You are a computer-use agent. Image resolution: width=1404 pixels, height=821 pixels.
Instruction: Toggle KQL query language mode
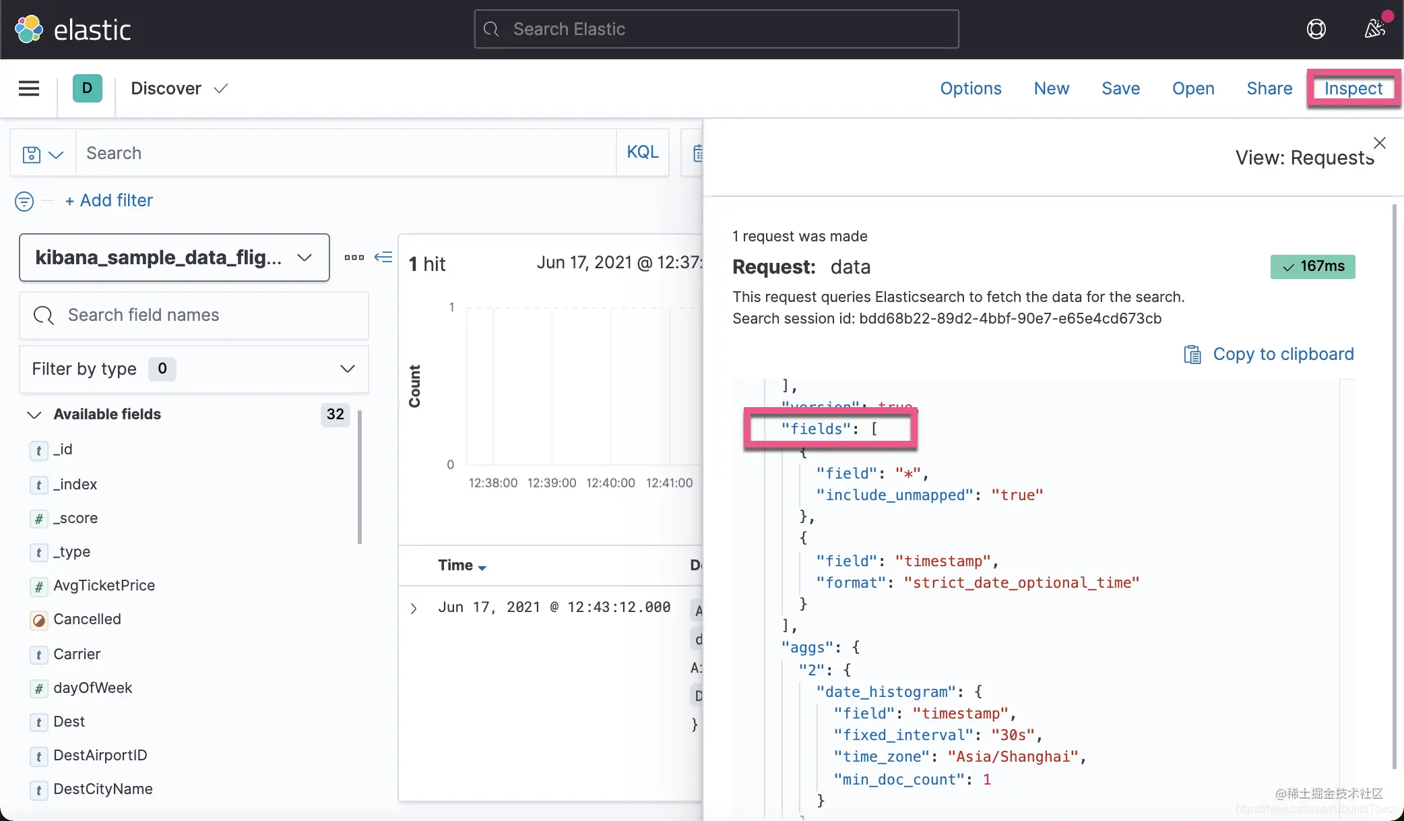click(642, 152)
